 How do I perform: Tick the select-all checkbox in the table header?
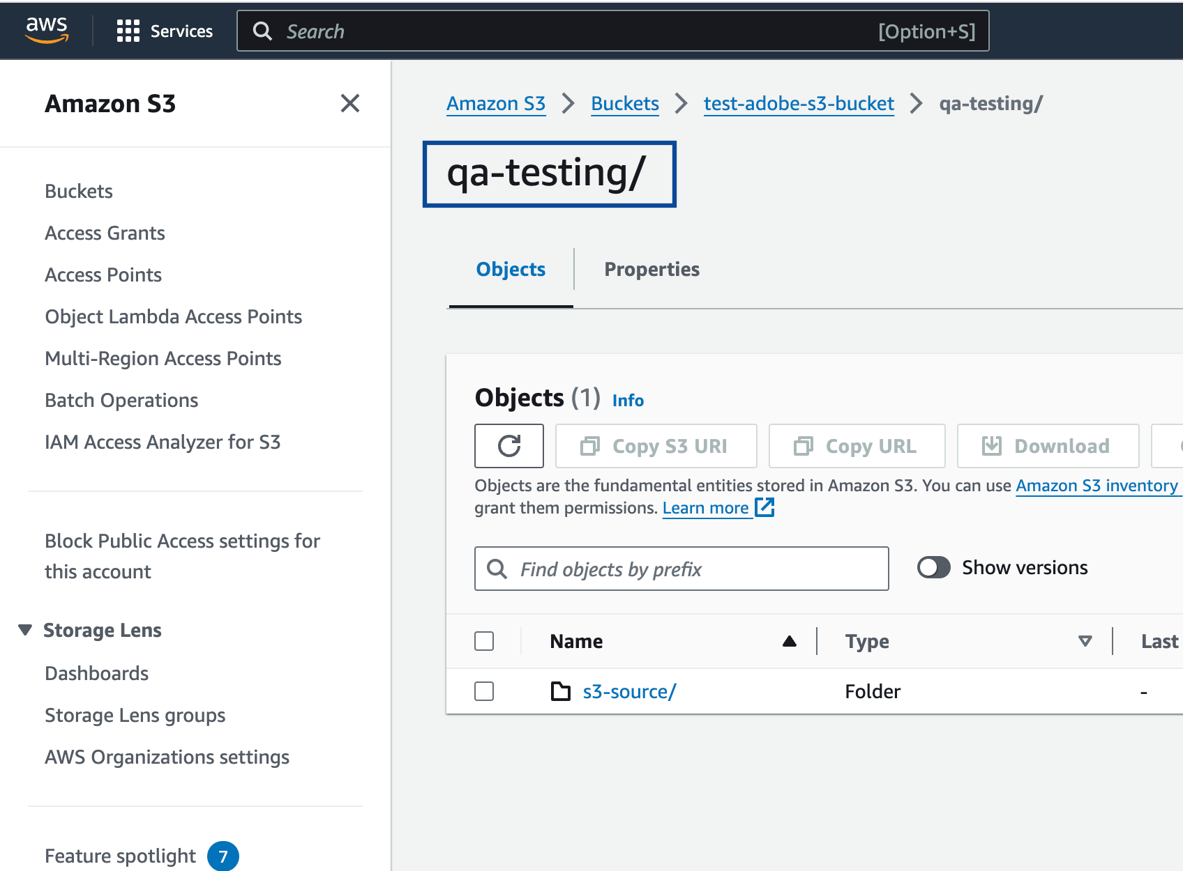pos(484,641)
